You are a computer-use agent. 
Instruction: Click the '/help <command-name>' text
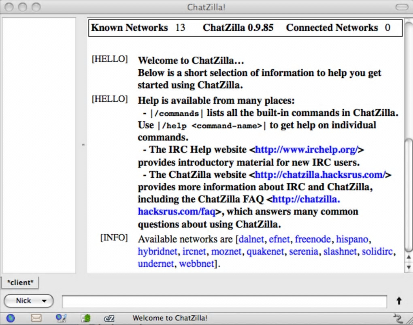(x=212, y=126)
